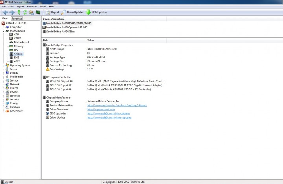Collapse the Motherboard category node
Screen dimensions: 283x184
point(3,31)
